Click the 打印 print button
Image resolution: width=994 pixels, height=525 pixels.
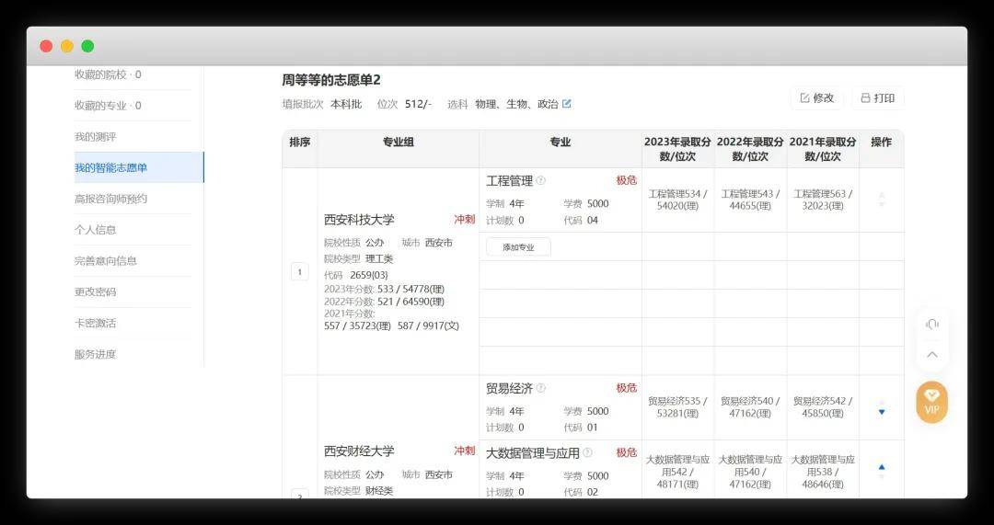pyautogui.click(x=878, y=98)
